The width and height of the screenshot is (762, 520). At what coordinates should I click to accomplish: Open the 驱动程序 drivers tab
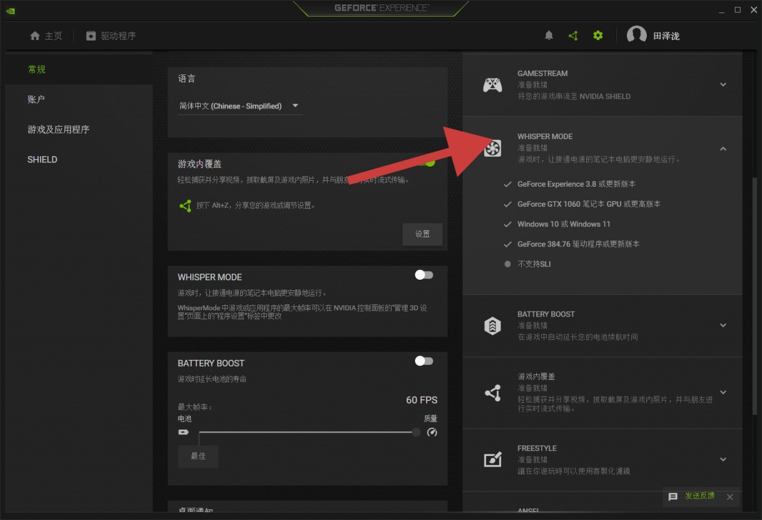(111, 36)
